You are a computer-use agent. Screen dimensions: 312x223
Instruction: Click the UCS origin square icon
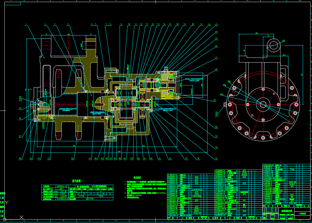point(5,219)
